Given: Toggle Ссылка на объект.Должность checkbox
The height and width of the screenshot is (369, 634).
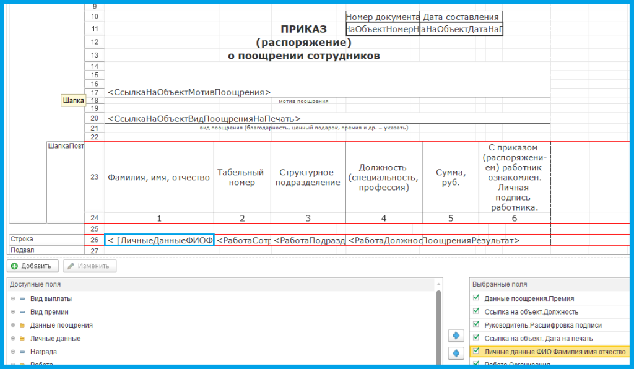Looking at the screenshot, I should (475, 311).
